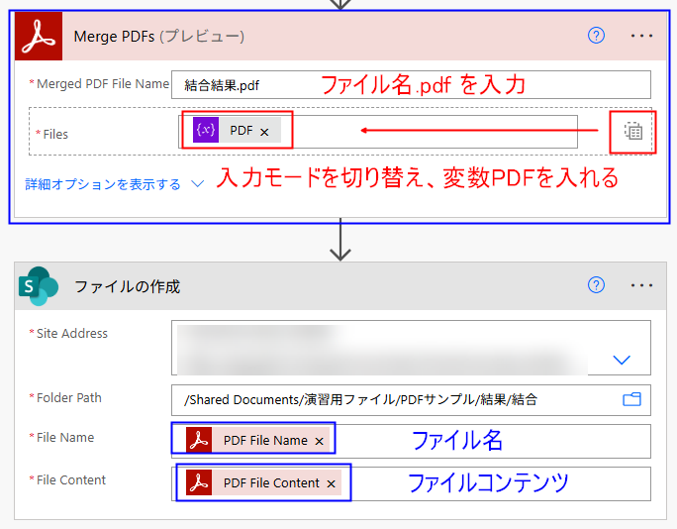Click the Site Address label
Image resolution: width=677 pixels, height=529 pixels.
[71, 333]
